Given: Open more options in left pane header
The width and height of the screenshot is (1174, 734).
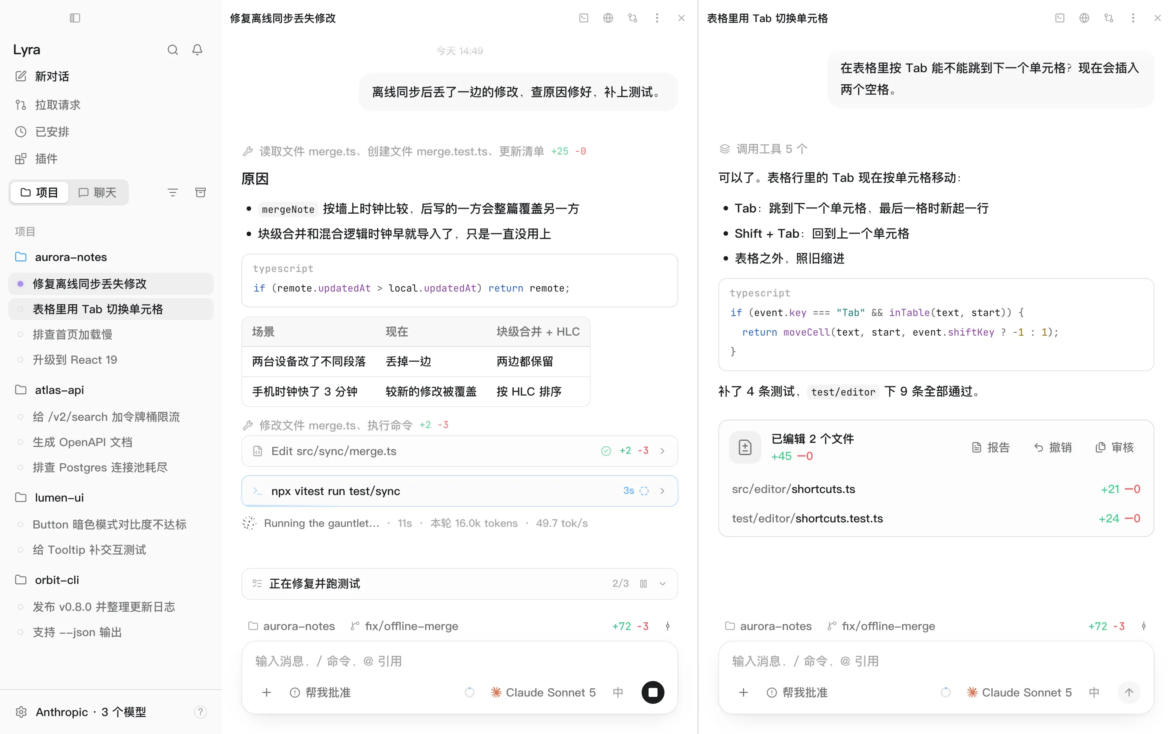Looking at the screenshot, I should pos(657,18).
